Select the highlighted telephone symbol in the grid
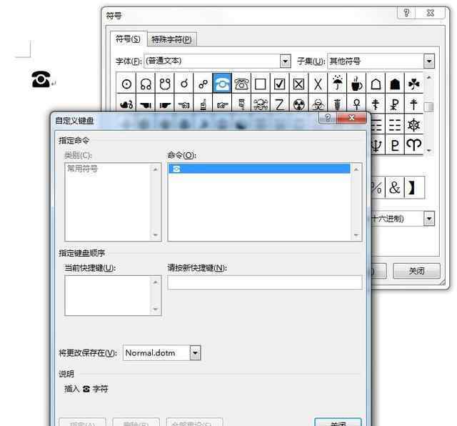457x426 pixels. (222, 84)
